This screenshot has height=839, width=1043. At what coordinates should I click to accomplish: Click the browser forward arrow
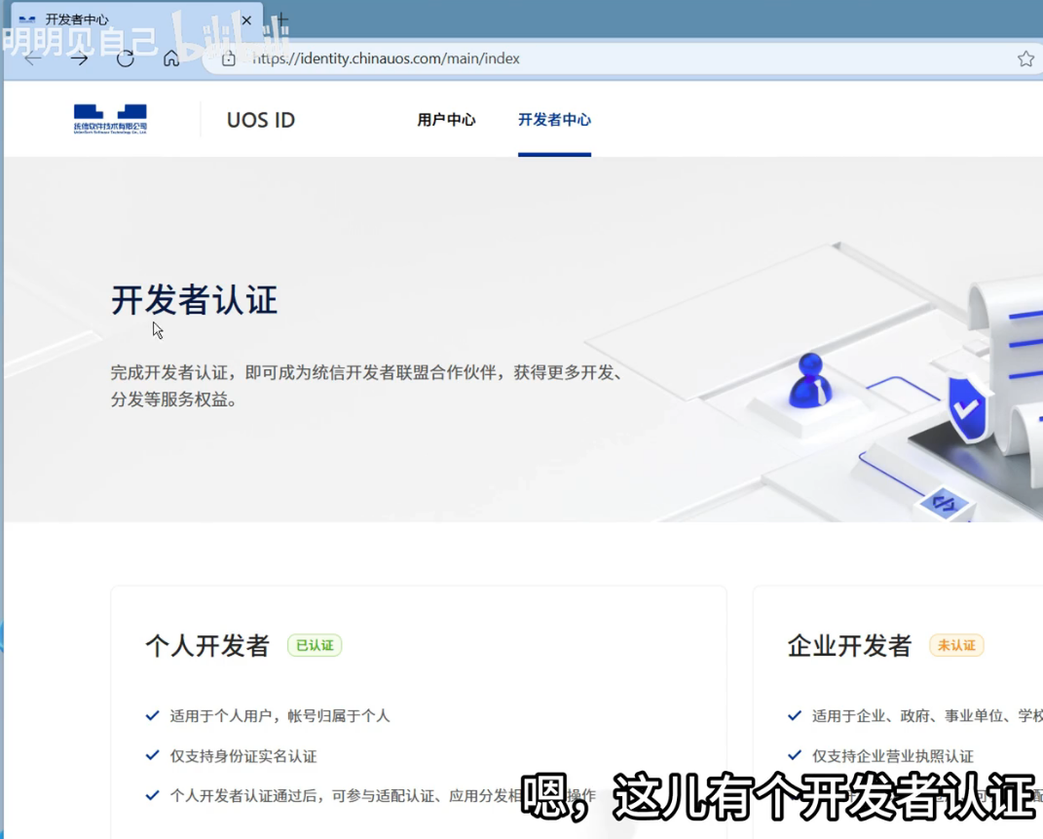coord(79,58)
